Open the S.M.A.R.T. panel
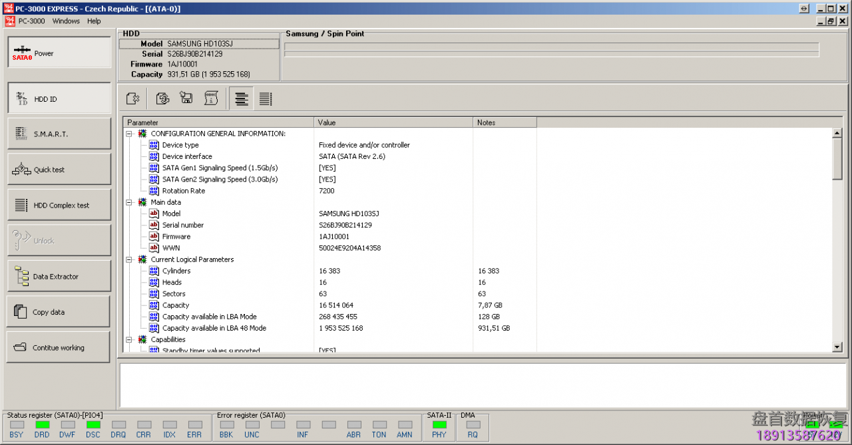The height and width of the screenshot is (445, 852). [x=59, y=134]
